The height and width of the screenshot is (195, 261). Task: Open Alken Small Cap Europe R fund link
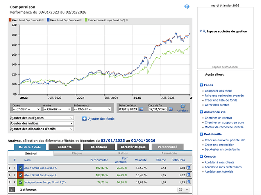(41, 175)
